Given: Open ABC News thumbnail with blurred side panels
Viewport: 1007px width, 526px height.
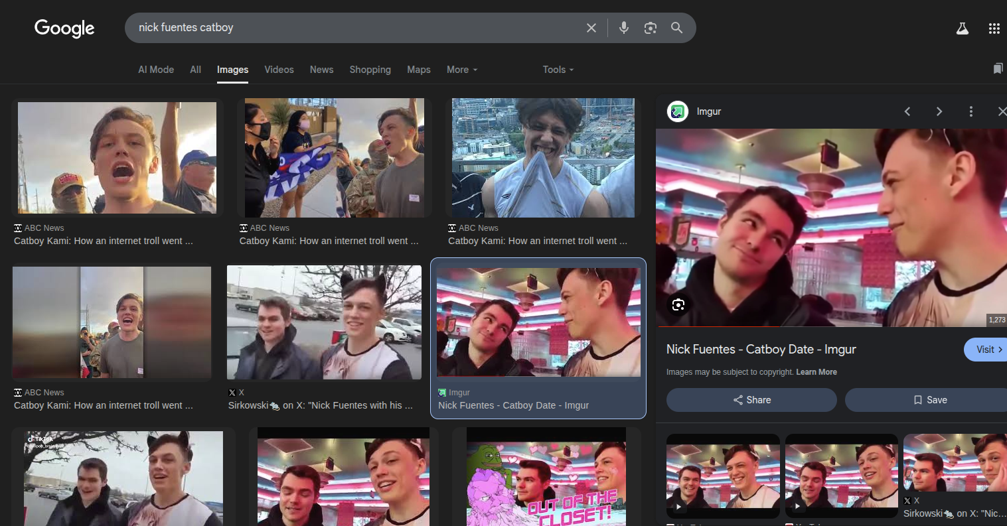Looking at the screenshot, I should (x=112, y=323).
